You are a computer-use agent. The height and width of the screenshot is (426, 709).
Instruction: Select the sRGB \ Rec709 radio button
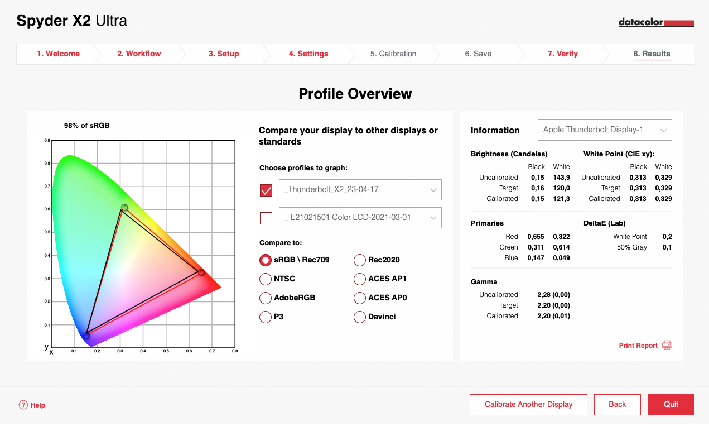[x=266, y=260]
